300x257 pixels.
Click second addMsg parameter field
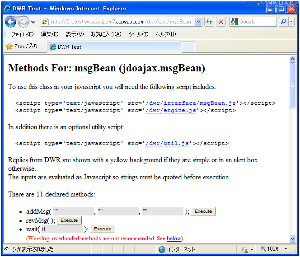[118, 211]
